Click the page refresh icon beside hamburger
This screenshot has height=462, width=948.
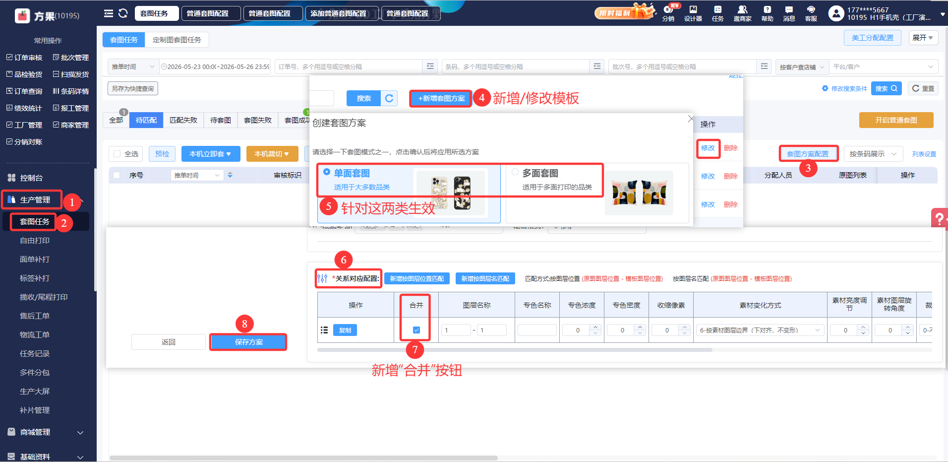(x=123, y=13)
